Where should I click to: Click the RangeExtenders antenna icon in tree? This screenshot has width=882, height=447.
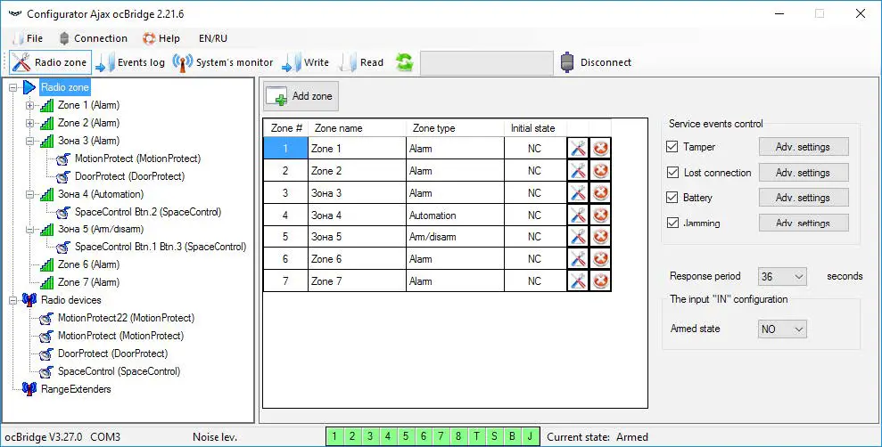29,388
